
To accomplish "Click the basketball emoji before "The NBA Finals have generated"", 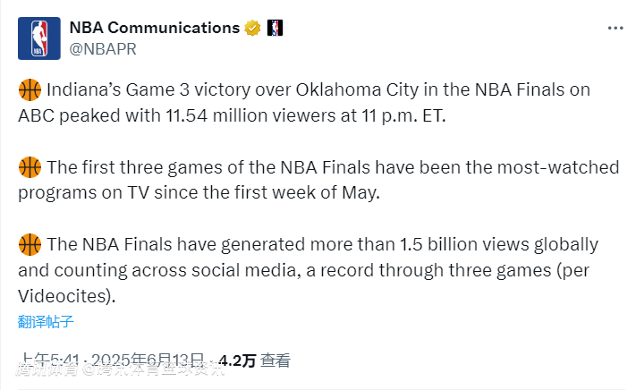I will (30, 244).
